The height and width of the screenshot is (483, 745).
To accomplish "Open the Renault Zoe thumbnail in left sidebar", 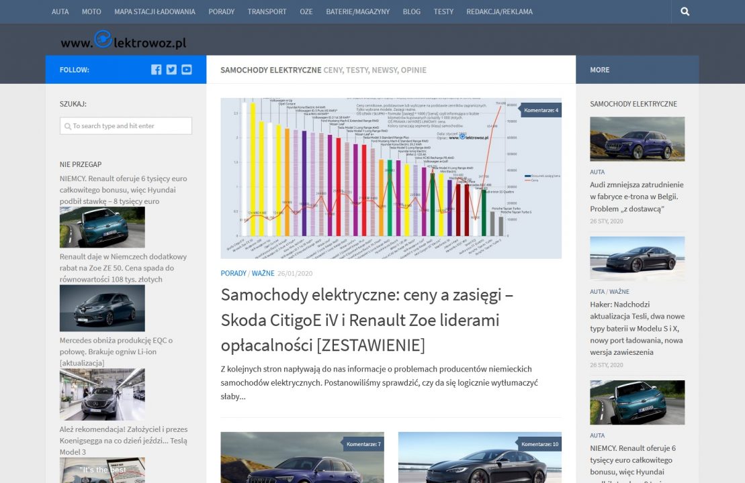I will click(x=102, y=309).
